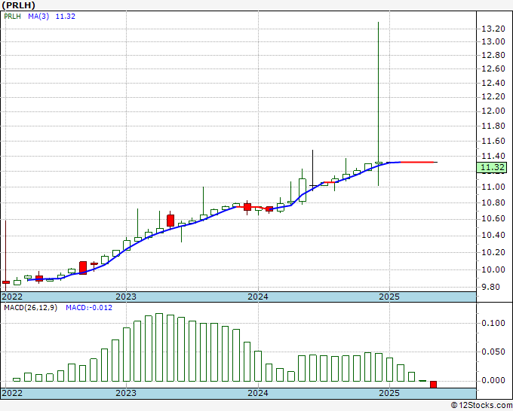This screenshot has width=513, height=411.
Task: Click the (PRLH) chart title
Action: click(x=19, y=5)
